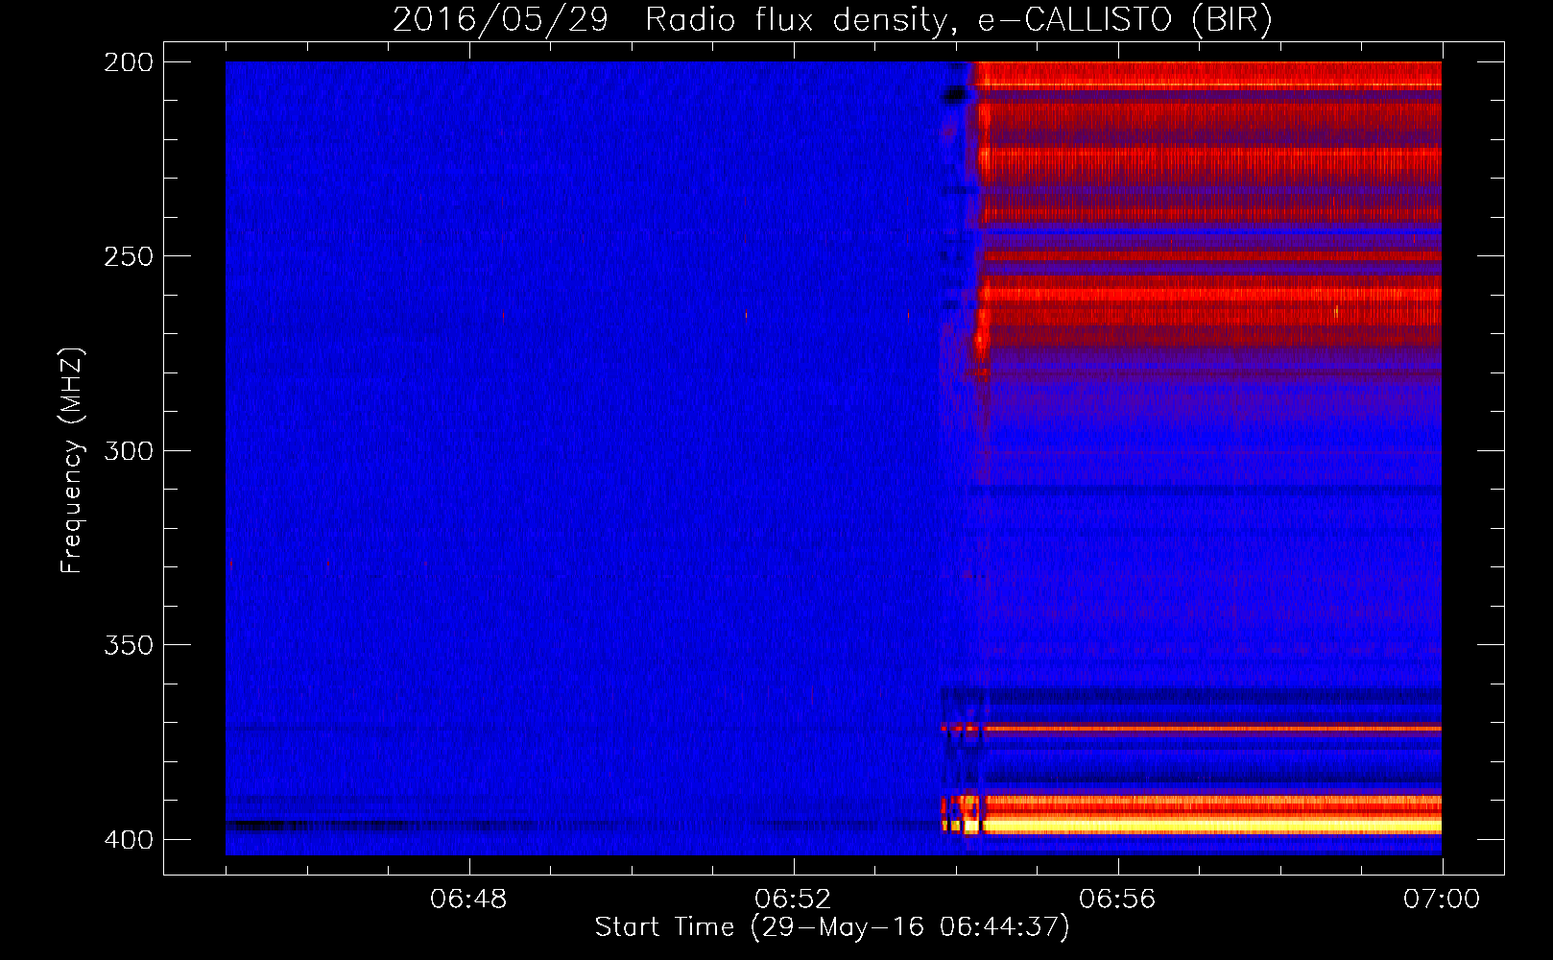Click the 300 frequency tick label
Viewport: 1553px width, 960px height.
coord(129,450)
